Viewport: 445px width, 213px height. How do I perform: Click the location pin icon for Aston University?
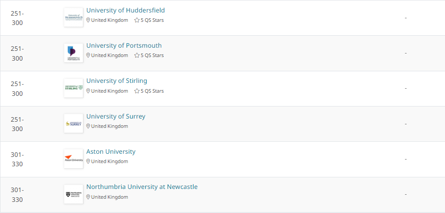click(88, 161)
